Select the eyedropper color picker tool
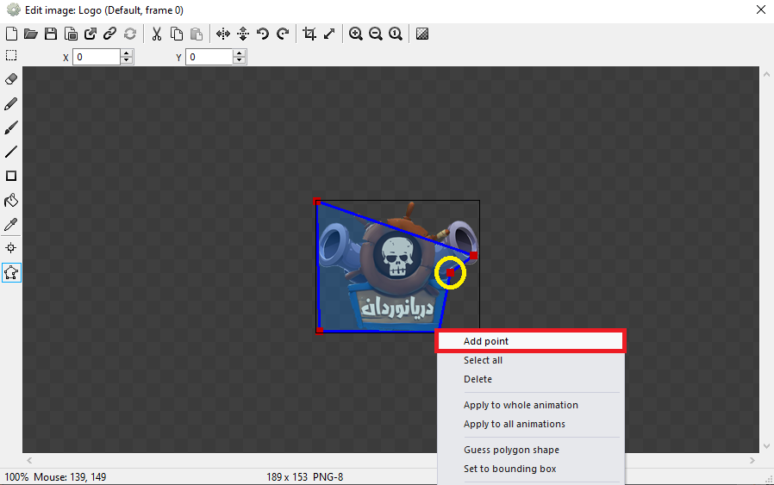 [11, 225]
